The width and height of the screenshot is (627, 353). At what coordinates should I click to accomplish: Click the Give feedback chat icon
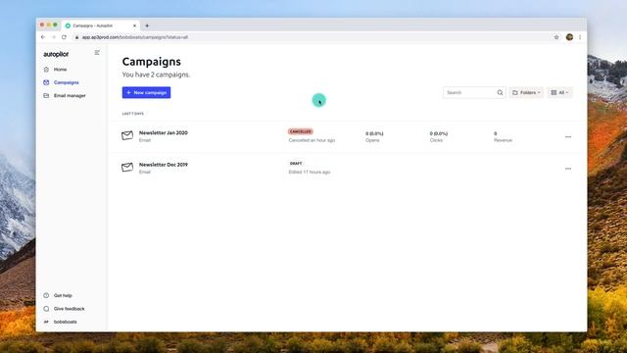tap(46, 309)
